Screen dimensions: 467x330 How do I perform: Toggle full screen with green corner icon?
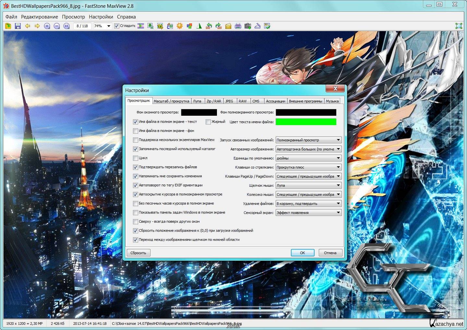(x=459, y=26)
